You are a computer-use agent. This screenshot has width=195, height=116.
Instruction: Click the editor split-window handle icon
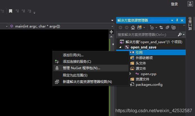(111, 32)
